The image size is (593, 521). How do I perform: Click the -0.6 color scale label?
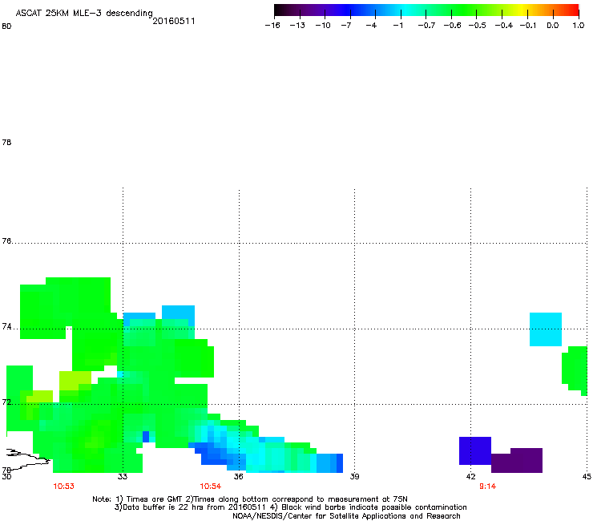point(452,26)
